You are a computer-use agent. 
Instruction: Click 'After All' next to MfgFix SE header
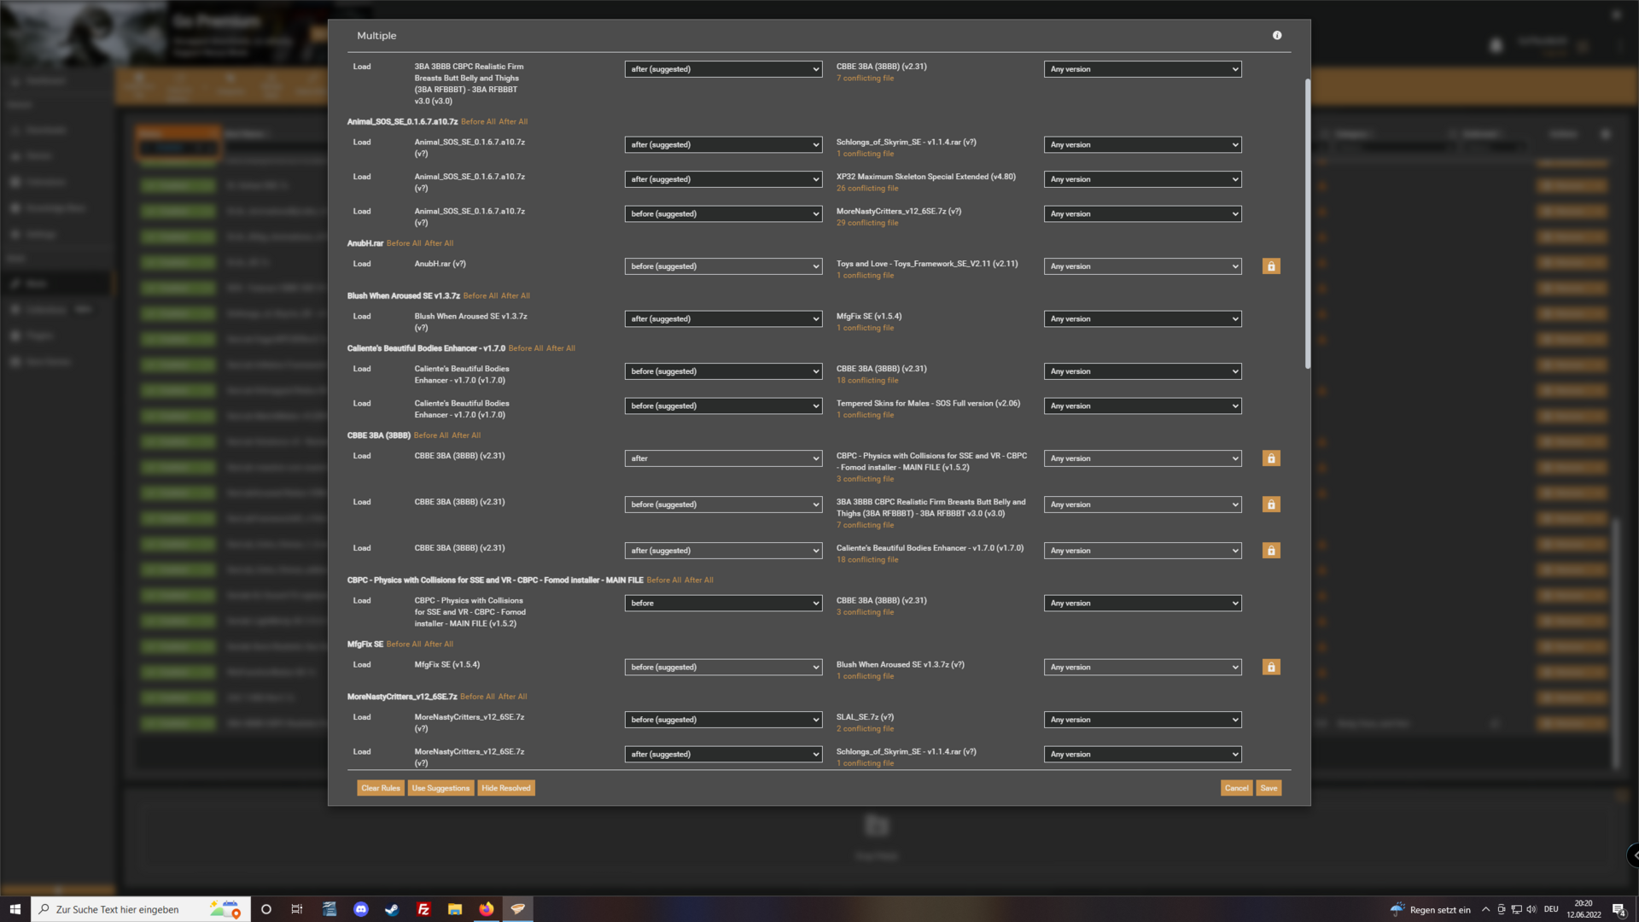pyautogui.click(x=439, y=645)
